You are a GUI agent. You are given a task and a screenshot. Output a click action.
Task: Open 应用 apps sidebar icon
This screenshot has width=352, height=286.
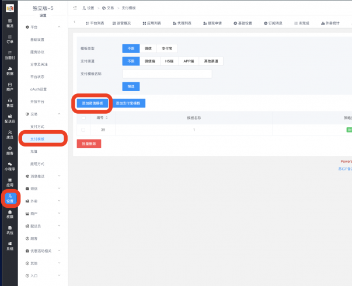(9, 182)
